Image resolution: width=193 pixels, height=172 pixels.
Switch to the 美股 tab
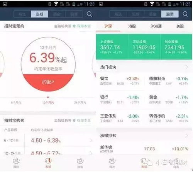(x=180, y=26)
